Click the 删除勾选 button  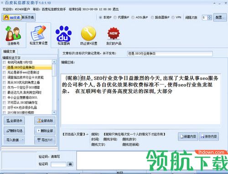[x=14, y=131]
